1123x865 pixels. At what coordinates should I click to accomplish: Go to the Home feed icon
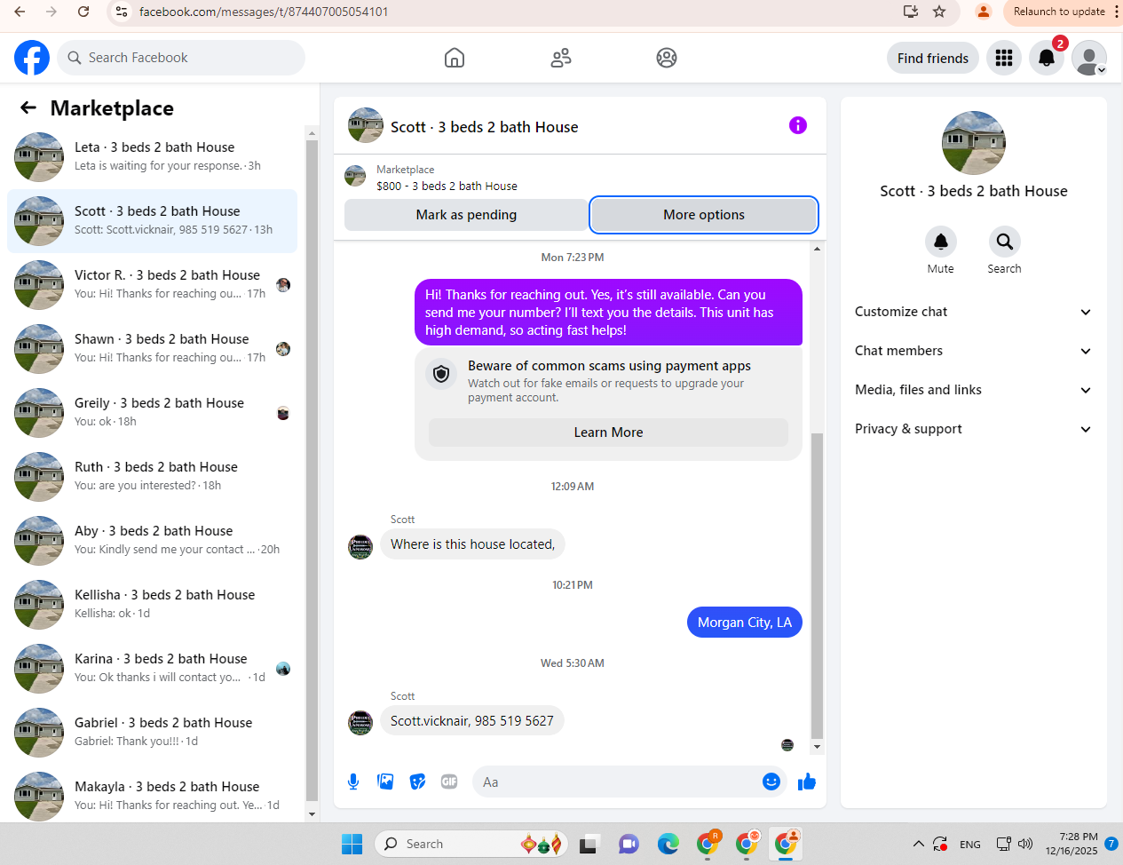pyautogui.click(x=455, y=58)
